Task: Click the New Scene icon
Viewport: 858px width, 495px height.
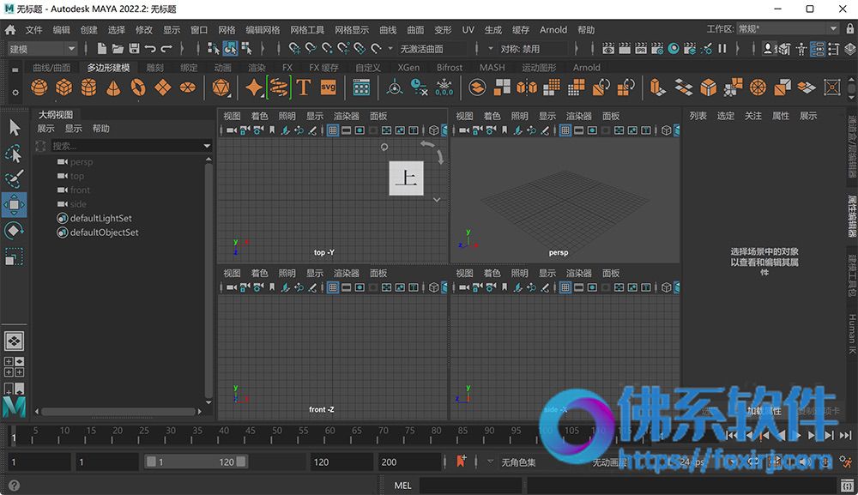Action: (x=102, y=49)
